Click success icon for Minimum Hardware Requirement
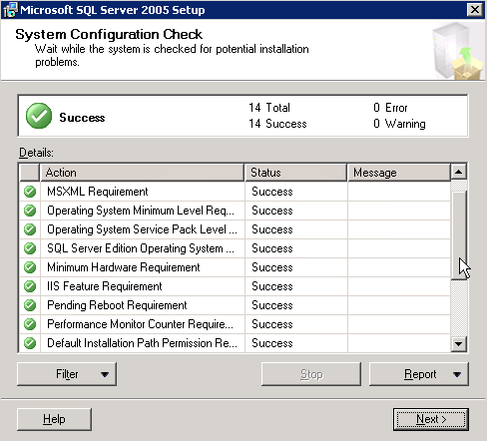Screen dimensions: 487x441 click(x=30, y=267)
